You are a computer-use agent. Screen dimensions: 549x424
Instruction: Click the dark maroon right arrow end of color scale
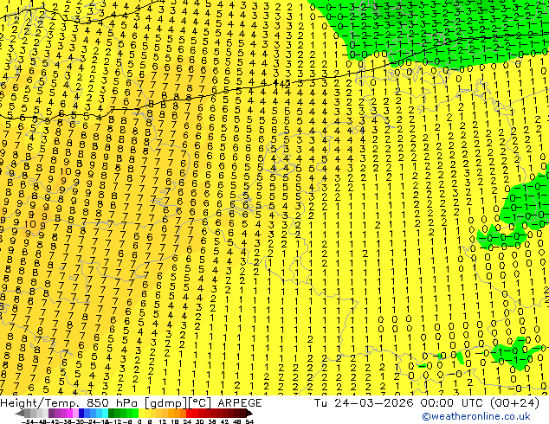point(249,414)
